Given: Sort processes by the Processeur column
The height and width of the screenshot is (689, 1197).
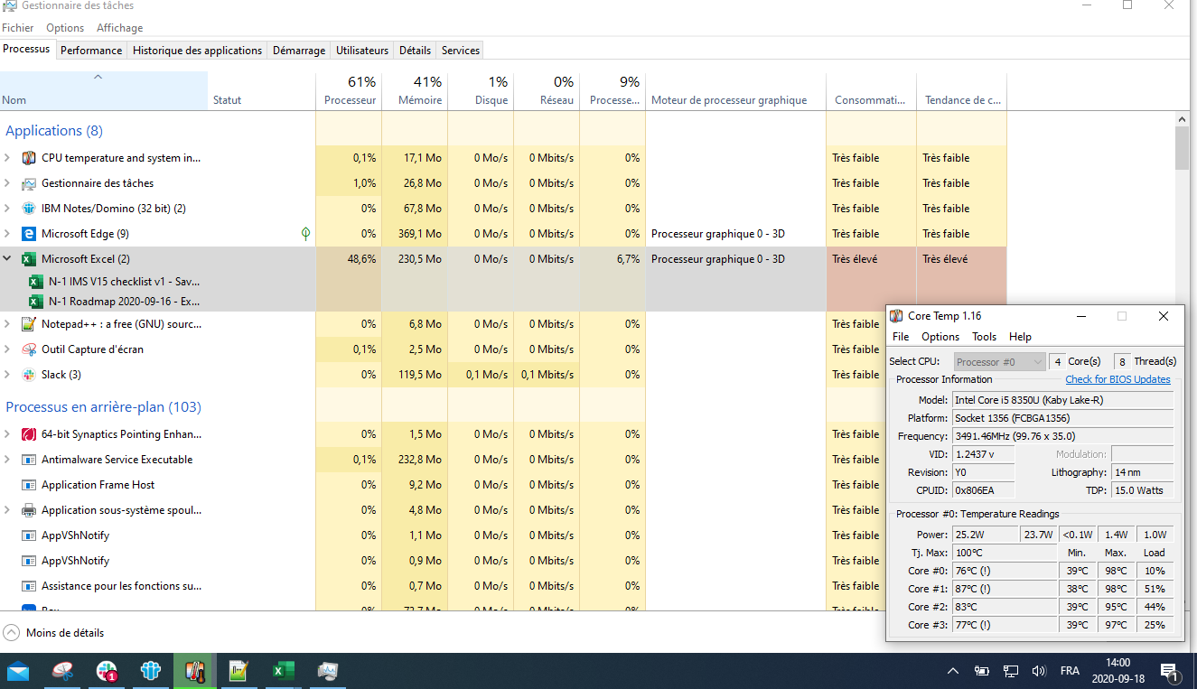Looking at the screenshot, I should pyautogui.click(x=350, y=91).
